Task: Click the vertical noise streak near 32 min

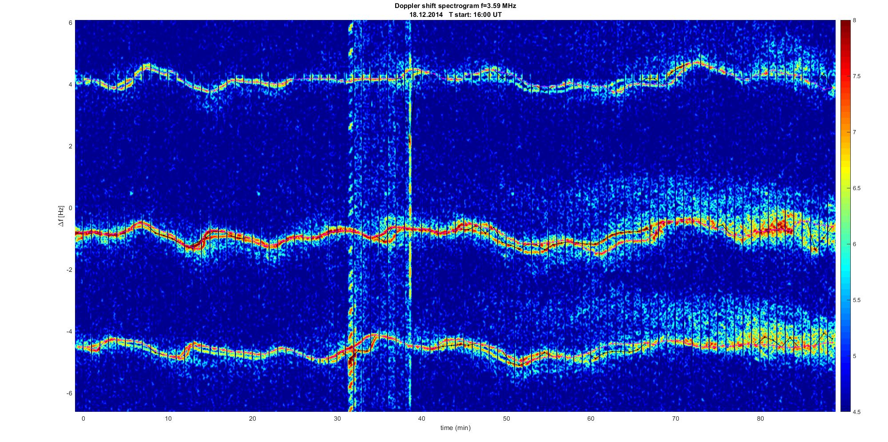Action: 351,216
